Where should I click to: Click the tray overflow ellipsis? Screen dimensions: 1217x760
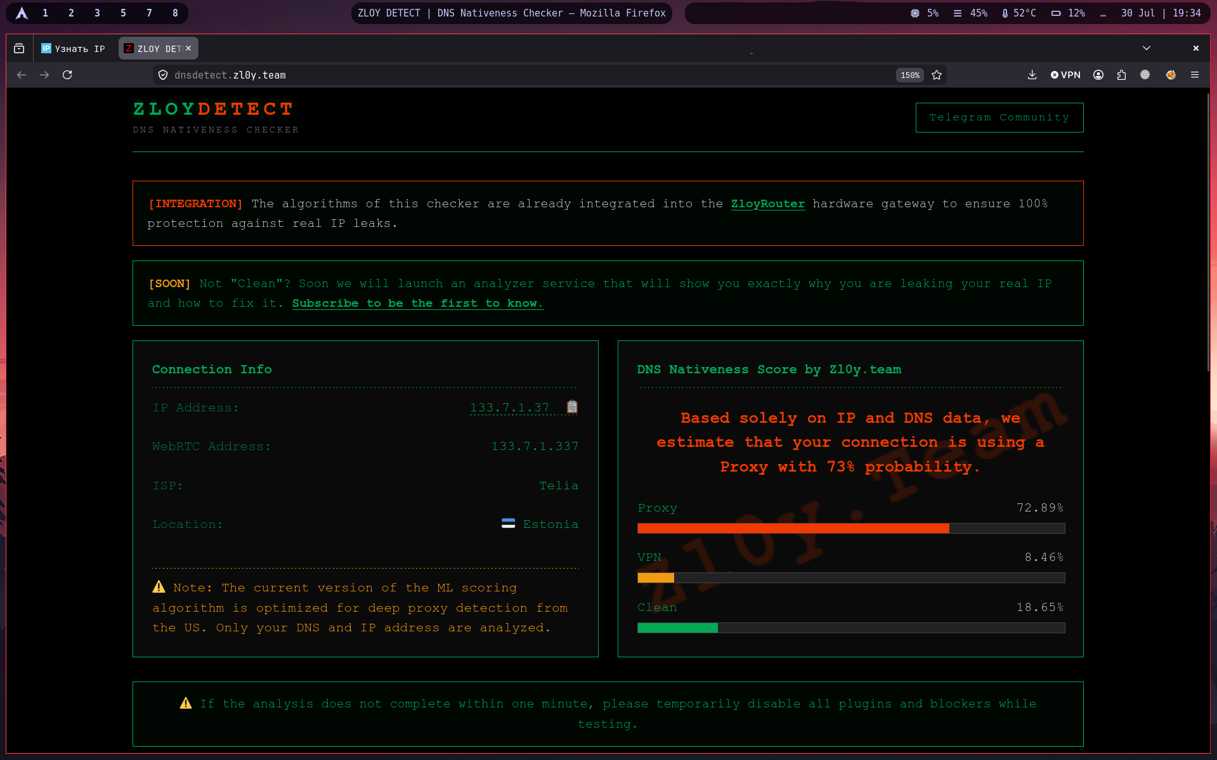(x=1103, y=13)
